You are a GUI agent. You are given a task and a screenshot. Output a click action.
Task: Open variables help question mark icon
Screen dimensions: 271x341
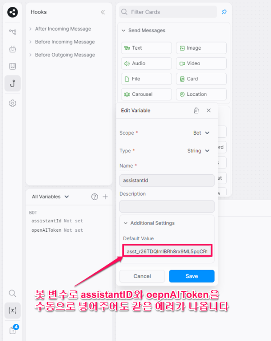click(94, 197)
